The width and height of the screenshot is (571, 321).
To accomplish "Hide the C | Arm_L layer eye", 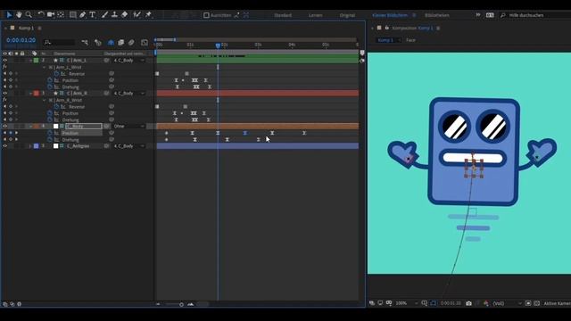I will pos(4,61).
